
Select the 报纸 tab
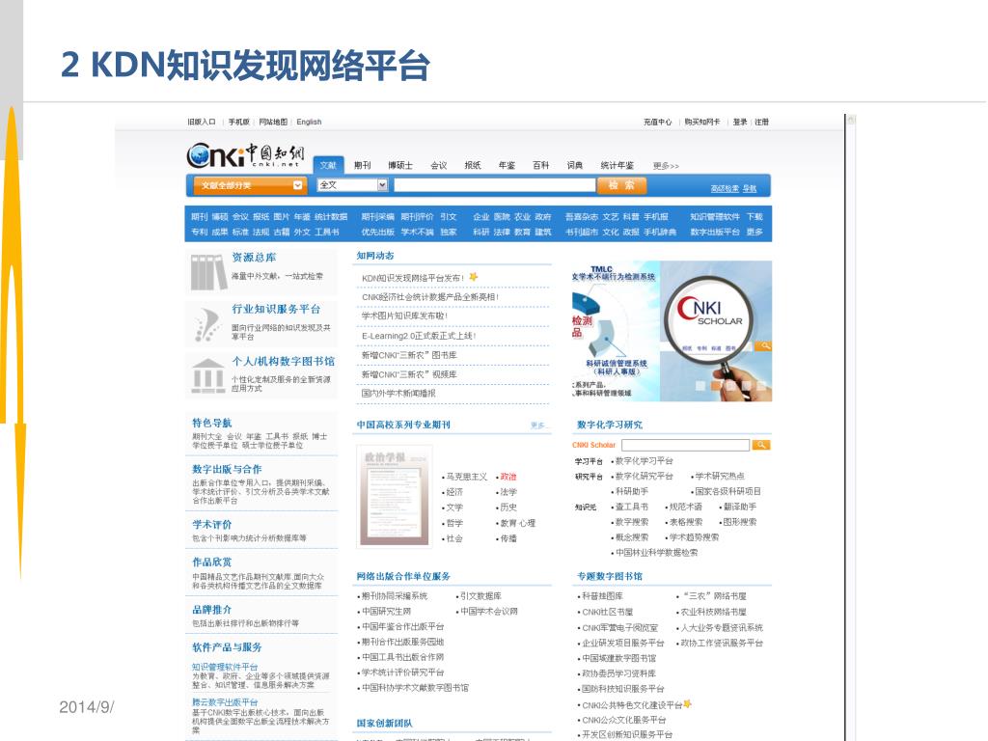pyautogui.click(x=473, y=165)
